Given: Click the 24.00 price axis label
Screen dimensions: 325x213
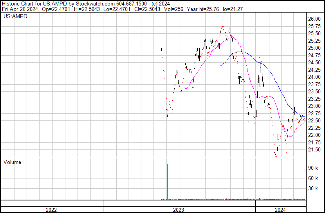Looking at the screenshot, I should click(x=314, y=77).
